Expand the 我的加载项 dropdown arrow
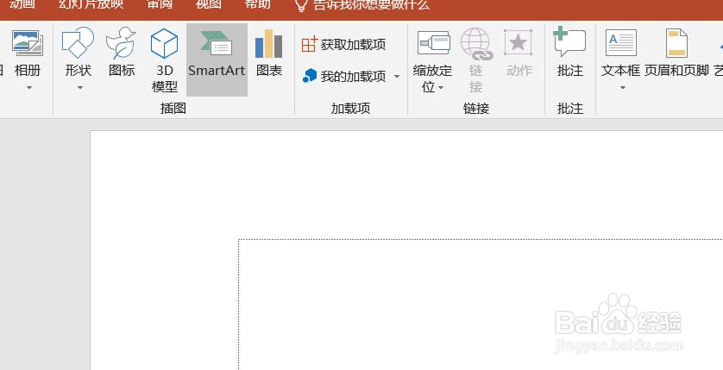Viewport: 723px width, 370px height. 397,77
